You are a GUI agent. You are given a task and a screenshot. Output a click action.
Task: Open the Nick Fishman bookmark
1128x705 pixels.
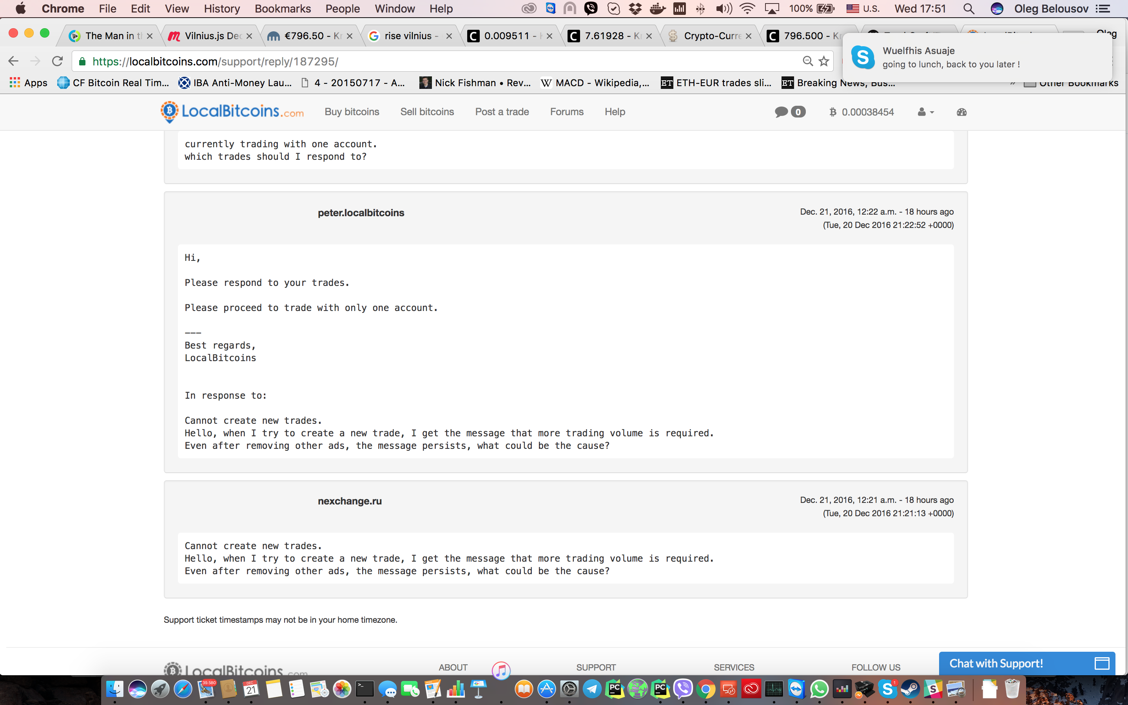click(475, 83)
